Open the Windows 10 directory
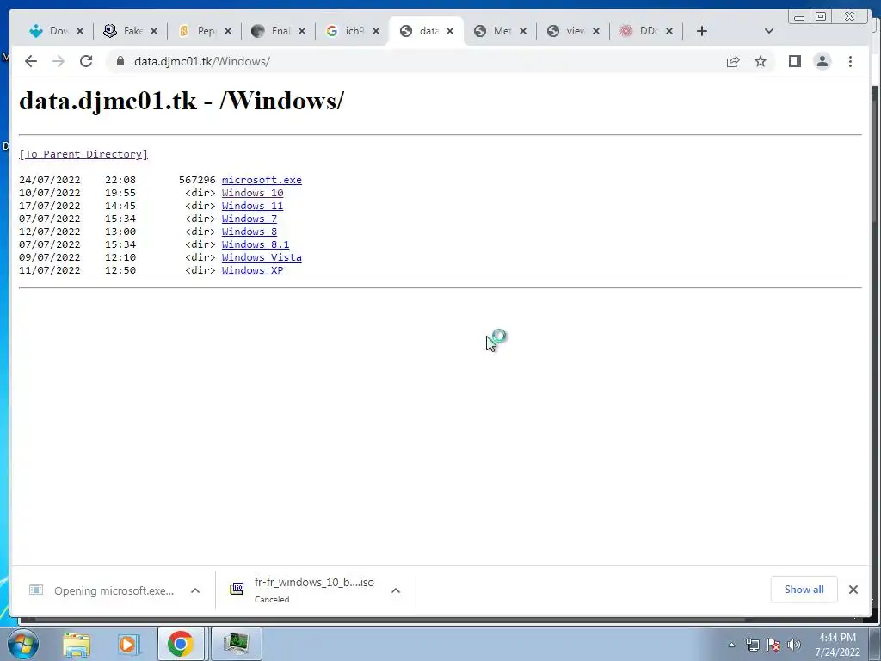881x661 pixels. [252, 193]
